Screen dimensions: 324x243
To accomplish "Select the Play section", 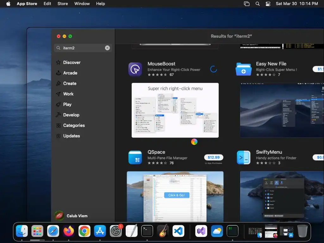I will (x=64, y=104).
